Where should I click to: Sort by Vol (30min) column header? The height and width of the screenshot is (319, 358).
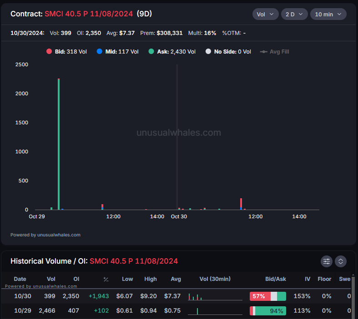215,279
